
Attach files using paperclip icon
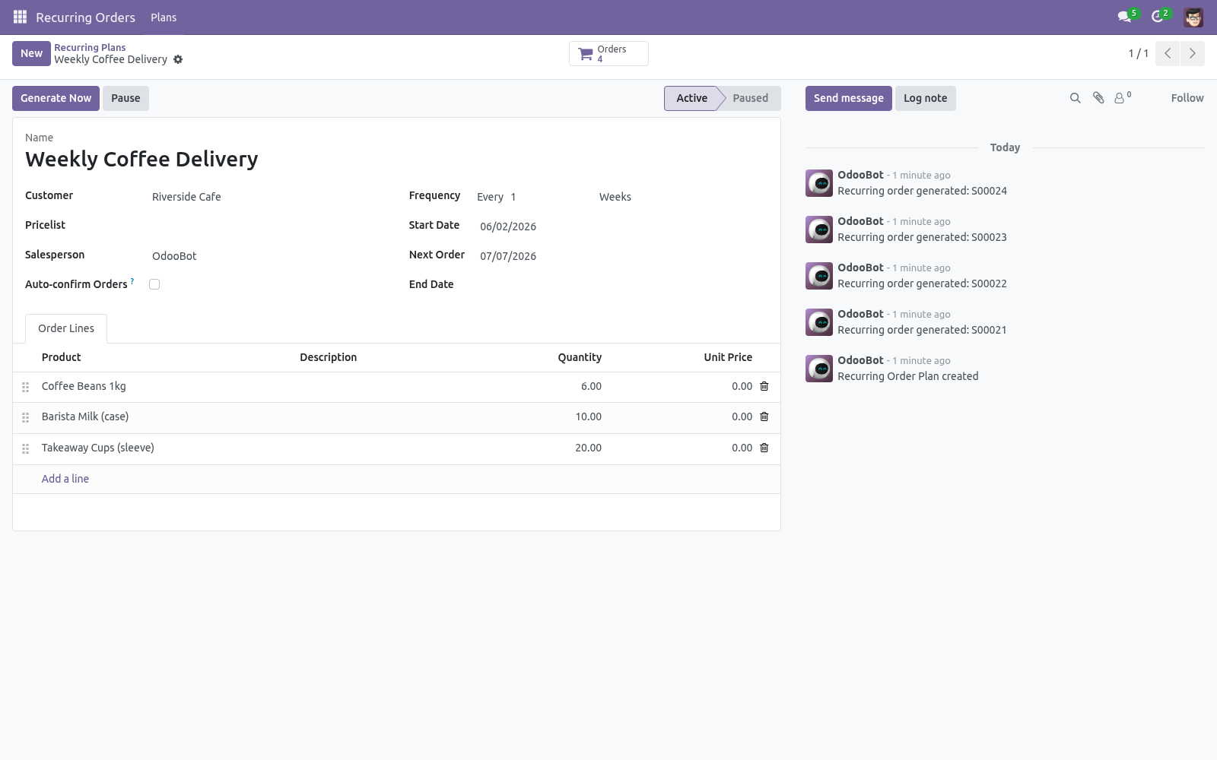click(x=1098, y=98)
